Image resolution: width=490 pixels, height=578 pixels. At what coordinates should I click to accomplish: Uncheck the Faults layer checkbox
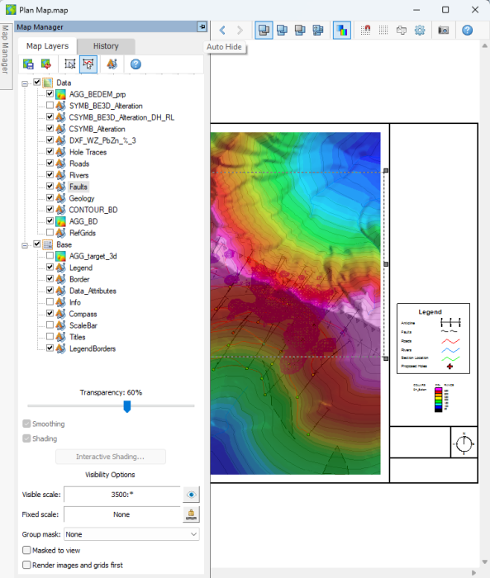pos(50,186)
